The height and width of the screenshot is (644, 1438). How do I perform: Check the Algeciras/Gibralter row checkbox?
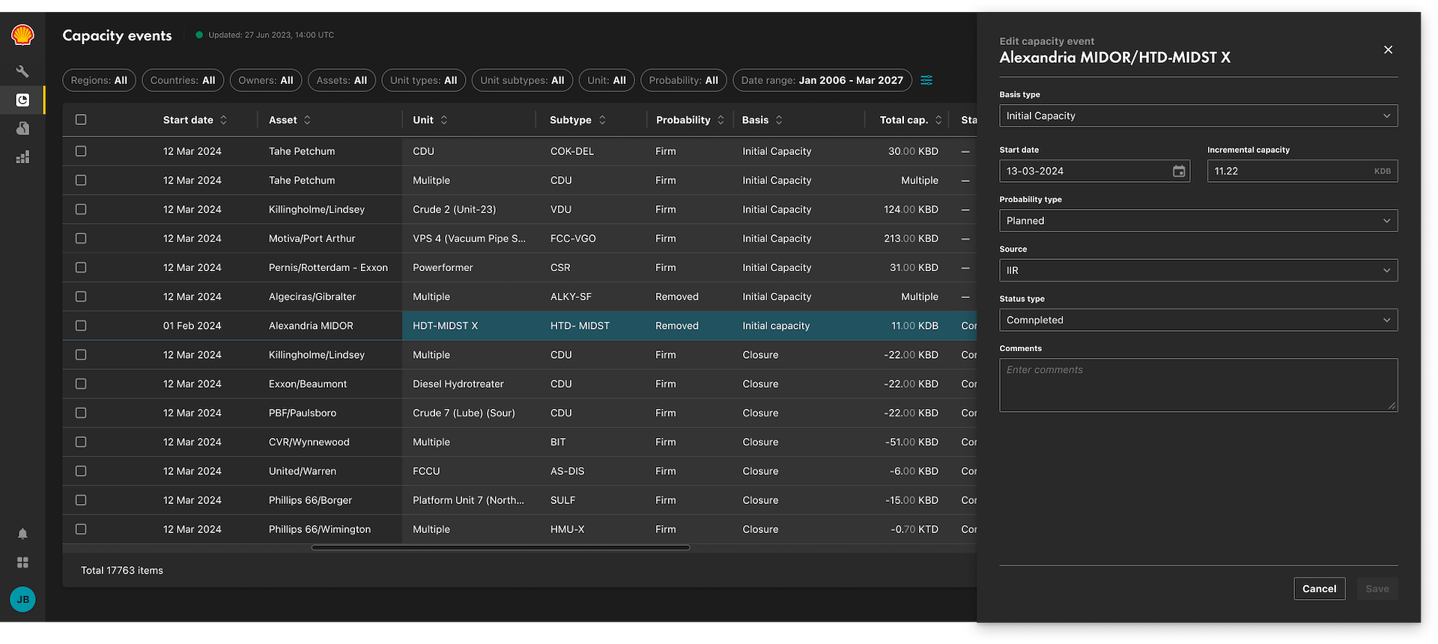pos(81,297)
